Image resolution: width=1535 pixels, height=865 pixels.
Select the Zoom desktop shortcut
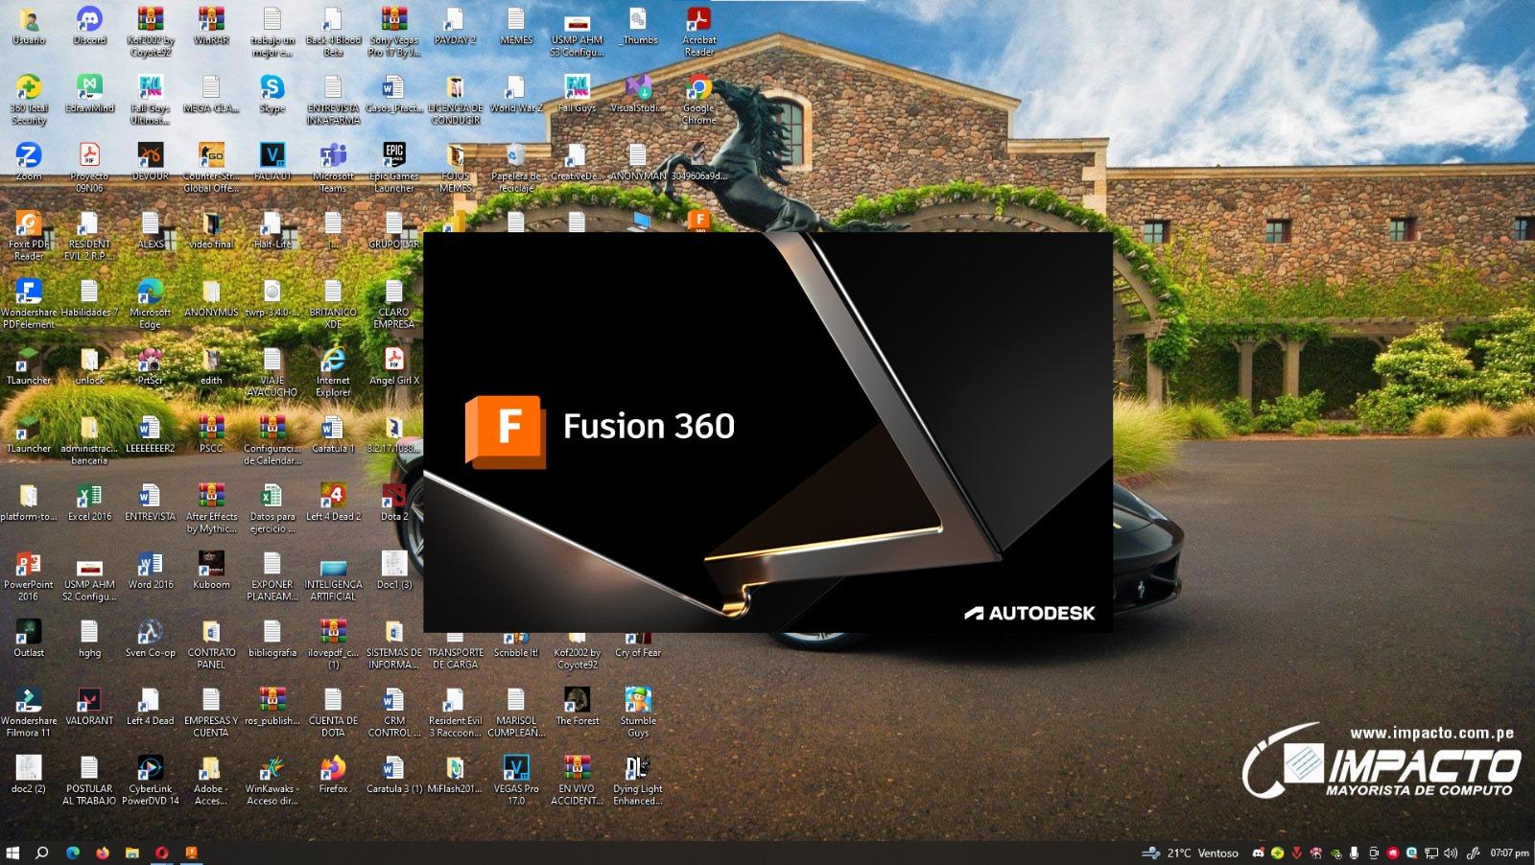coord(28,162)
